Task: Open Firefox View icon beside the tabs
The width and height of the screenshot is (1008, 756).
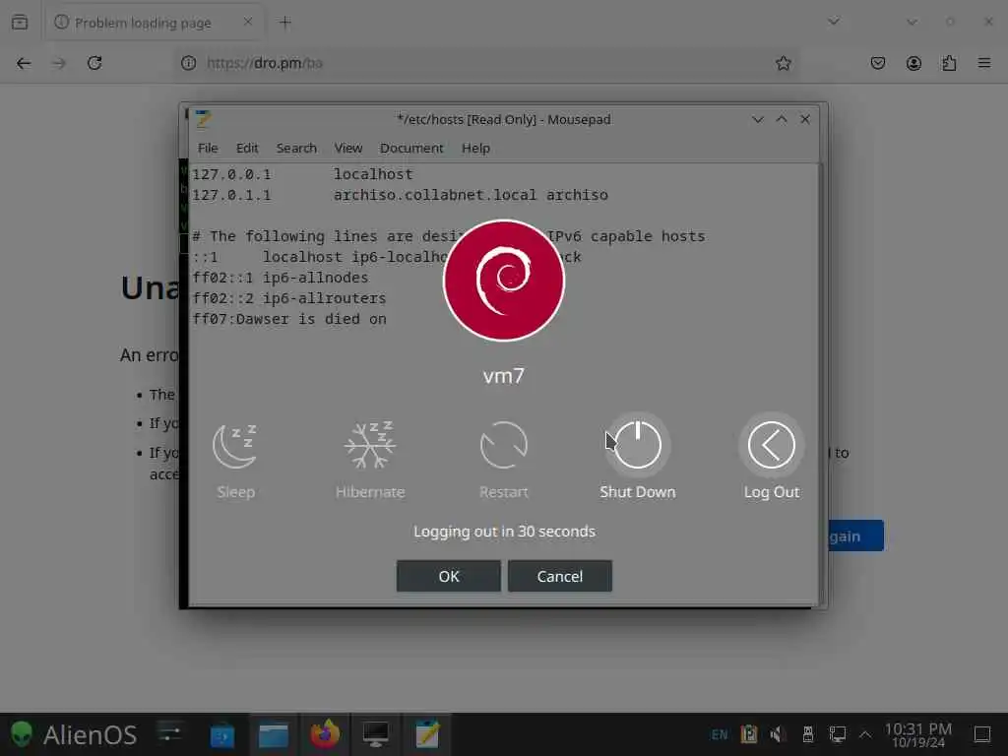Action: (x=20, y=23)
